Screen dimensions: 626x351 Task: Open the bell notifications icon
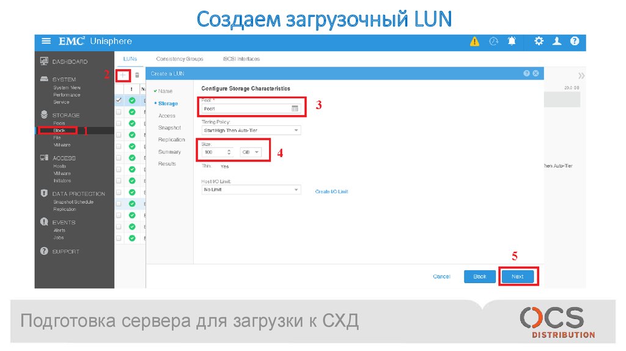[512, 41]
